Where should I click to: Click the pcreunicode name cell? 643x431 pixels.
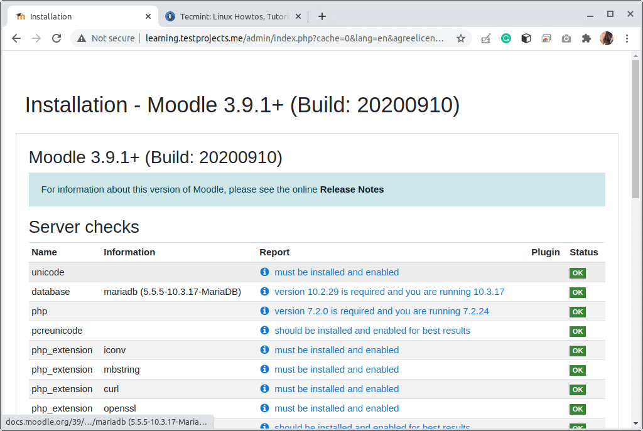(57, 331)
